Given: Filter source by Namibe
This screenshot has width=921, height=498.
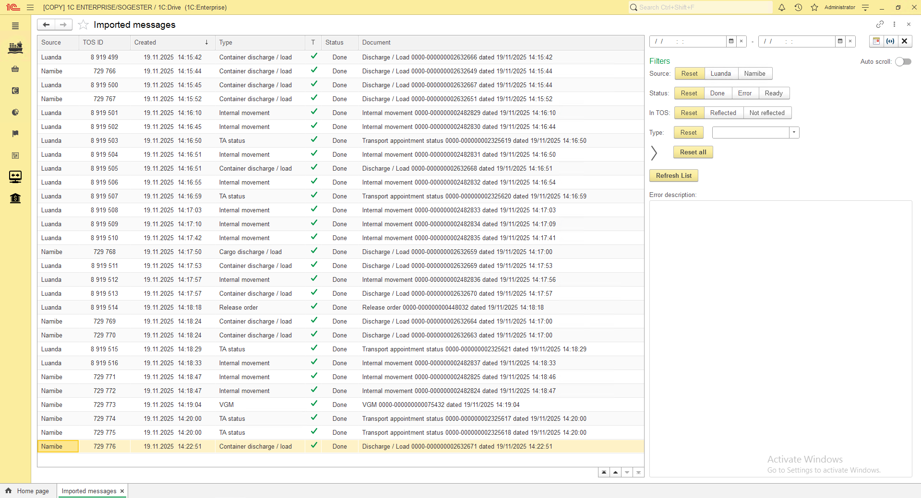Looking at the screenshot, I should 755,73.
